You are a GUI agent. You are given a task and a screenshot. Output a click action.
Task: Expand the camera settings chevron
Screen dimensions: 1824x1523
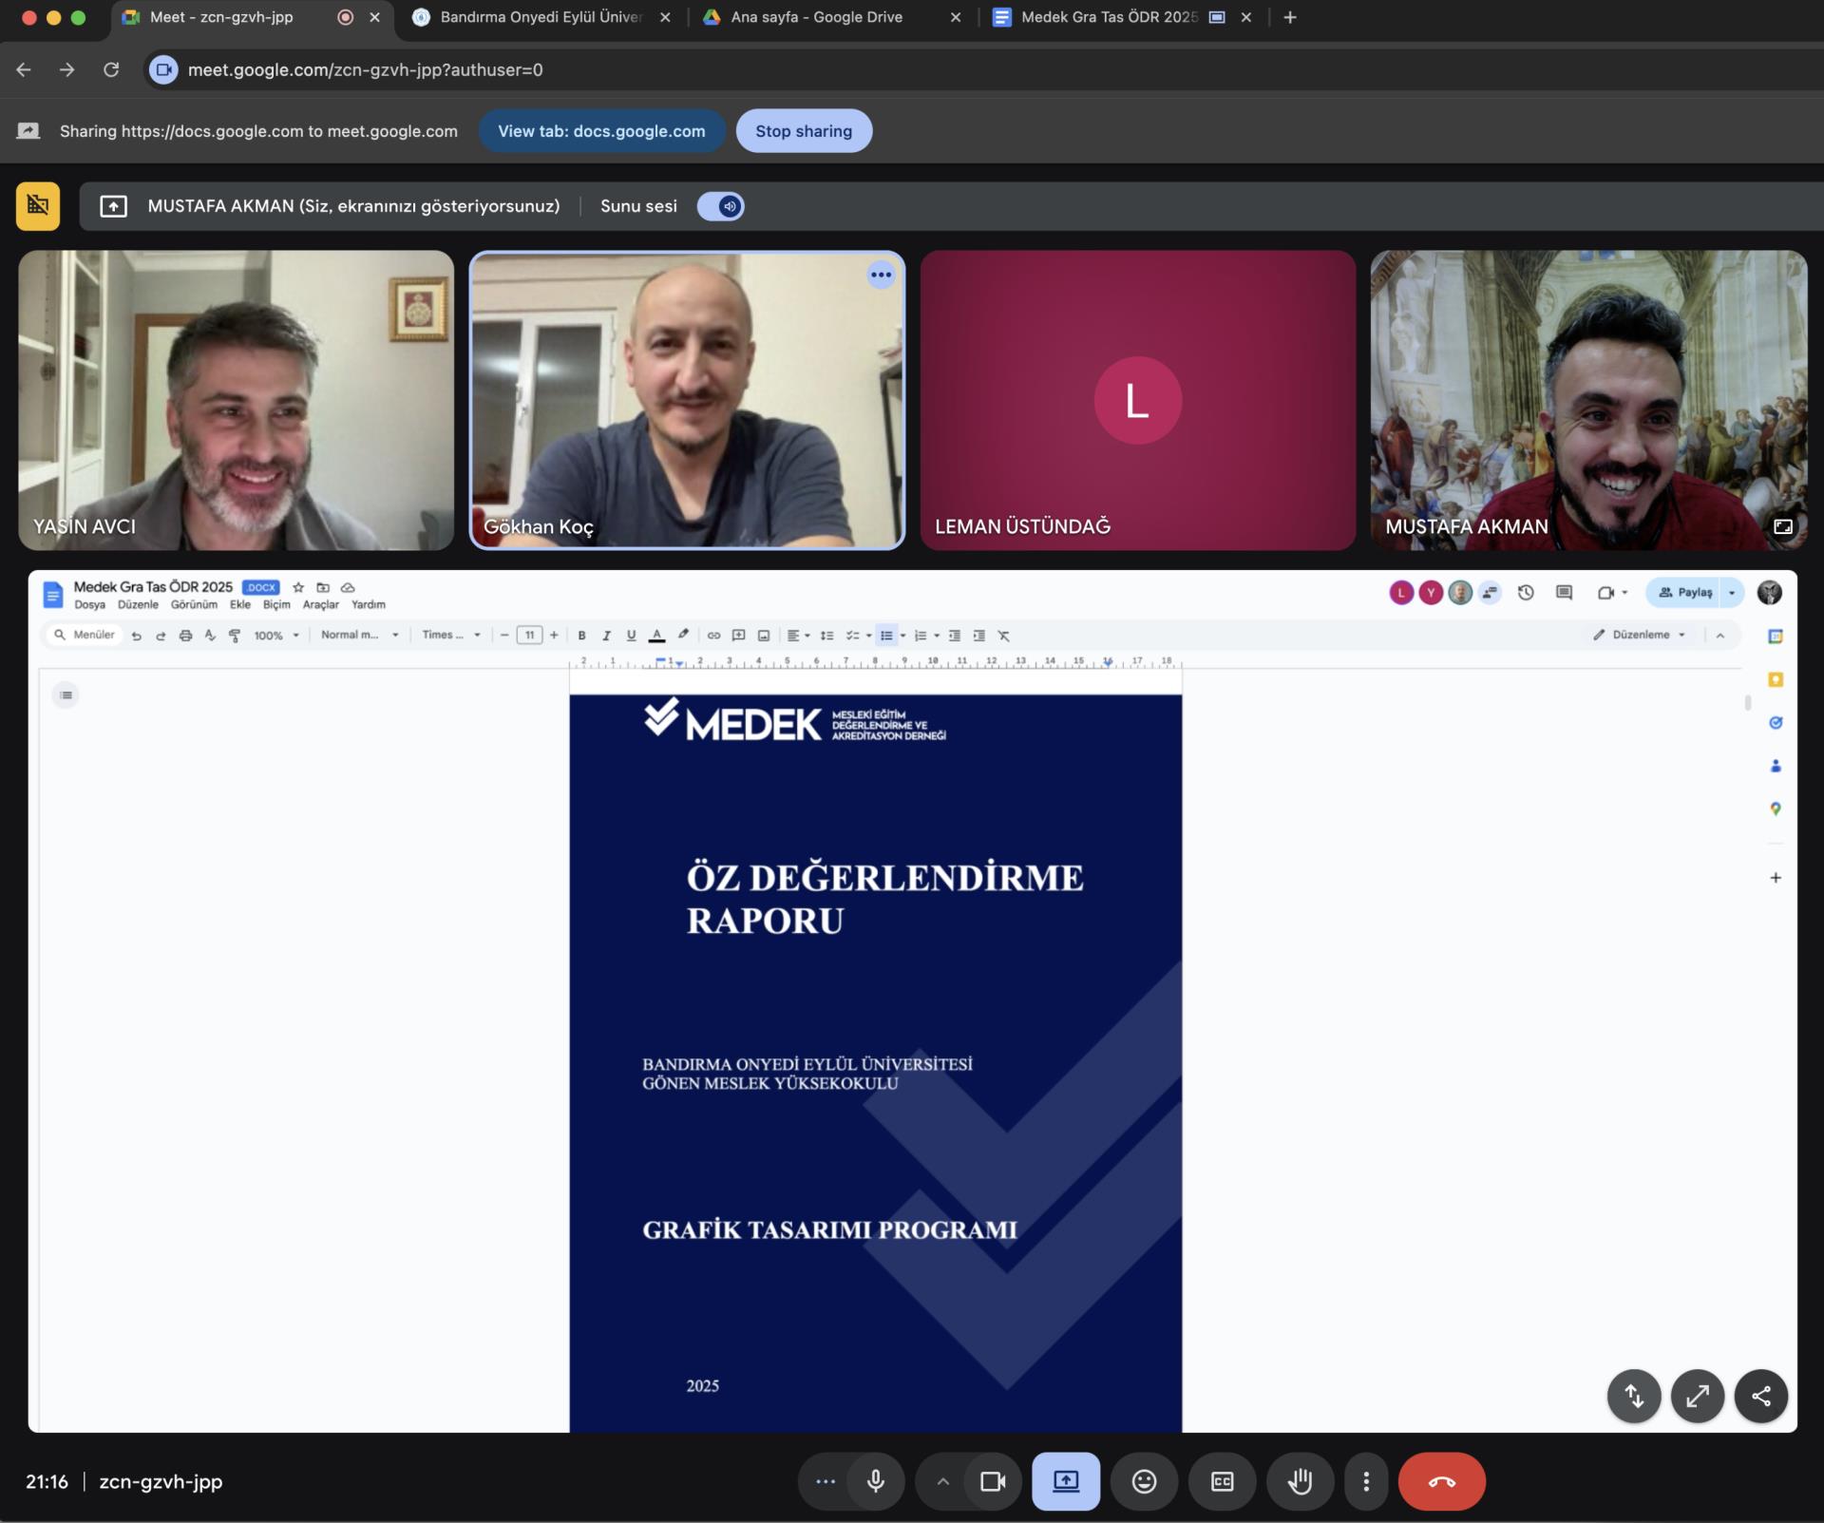[942, 1481]
